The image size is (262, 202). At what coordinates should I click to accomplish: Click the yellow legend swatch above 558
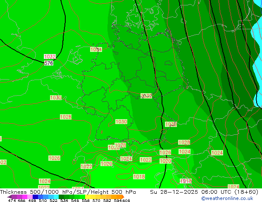click(x=88, y=197)
